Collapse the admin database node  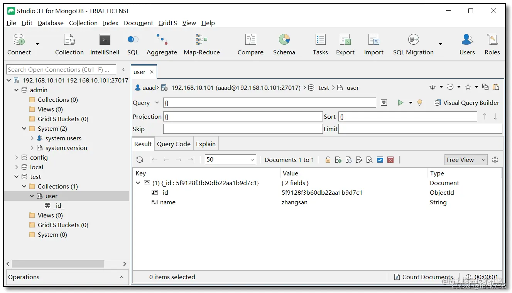click(16, 90)
